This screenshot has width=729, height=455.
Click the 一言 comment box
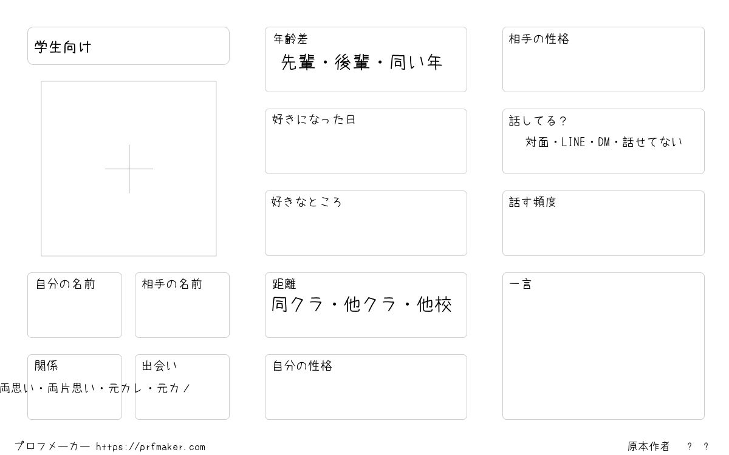(603, 346)
